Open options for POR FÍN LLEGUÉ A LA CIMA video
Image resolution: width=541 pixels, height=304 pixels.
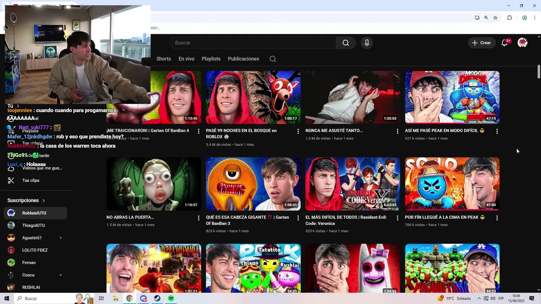(497, 218)
